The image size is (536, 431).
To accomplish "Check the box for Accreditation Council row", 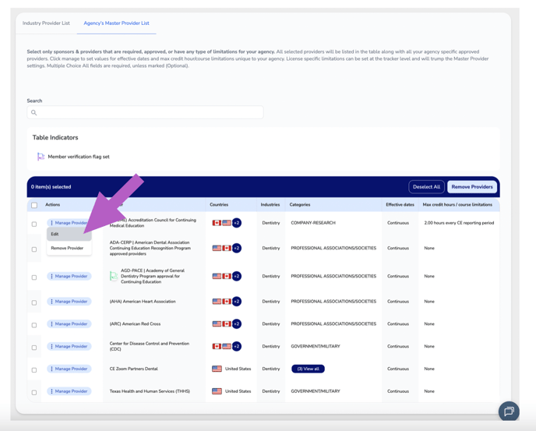I will pyautogui.click(x=34, y=224).
